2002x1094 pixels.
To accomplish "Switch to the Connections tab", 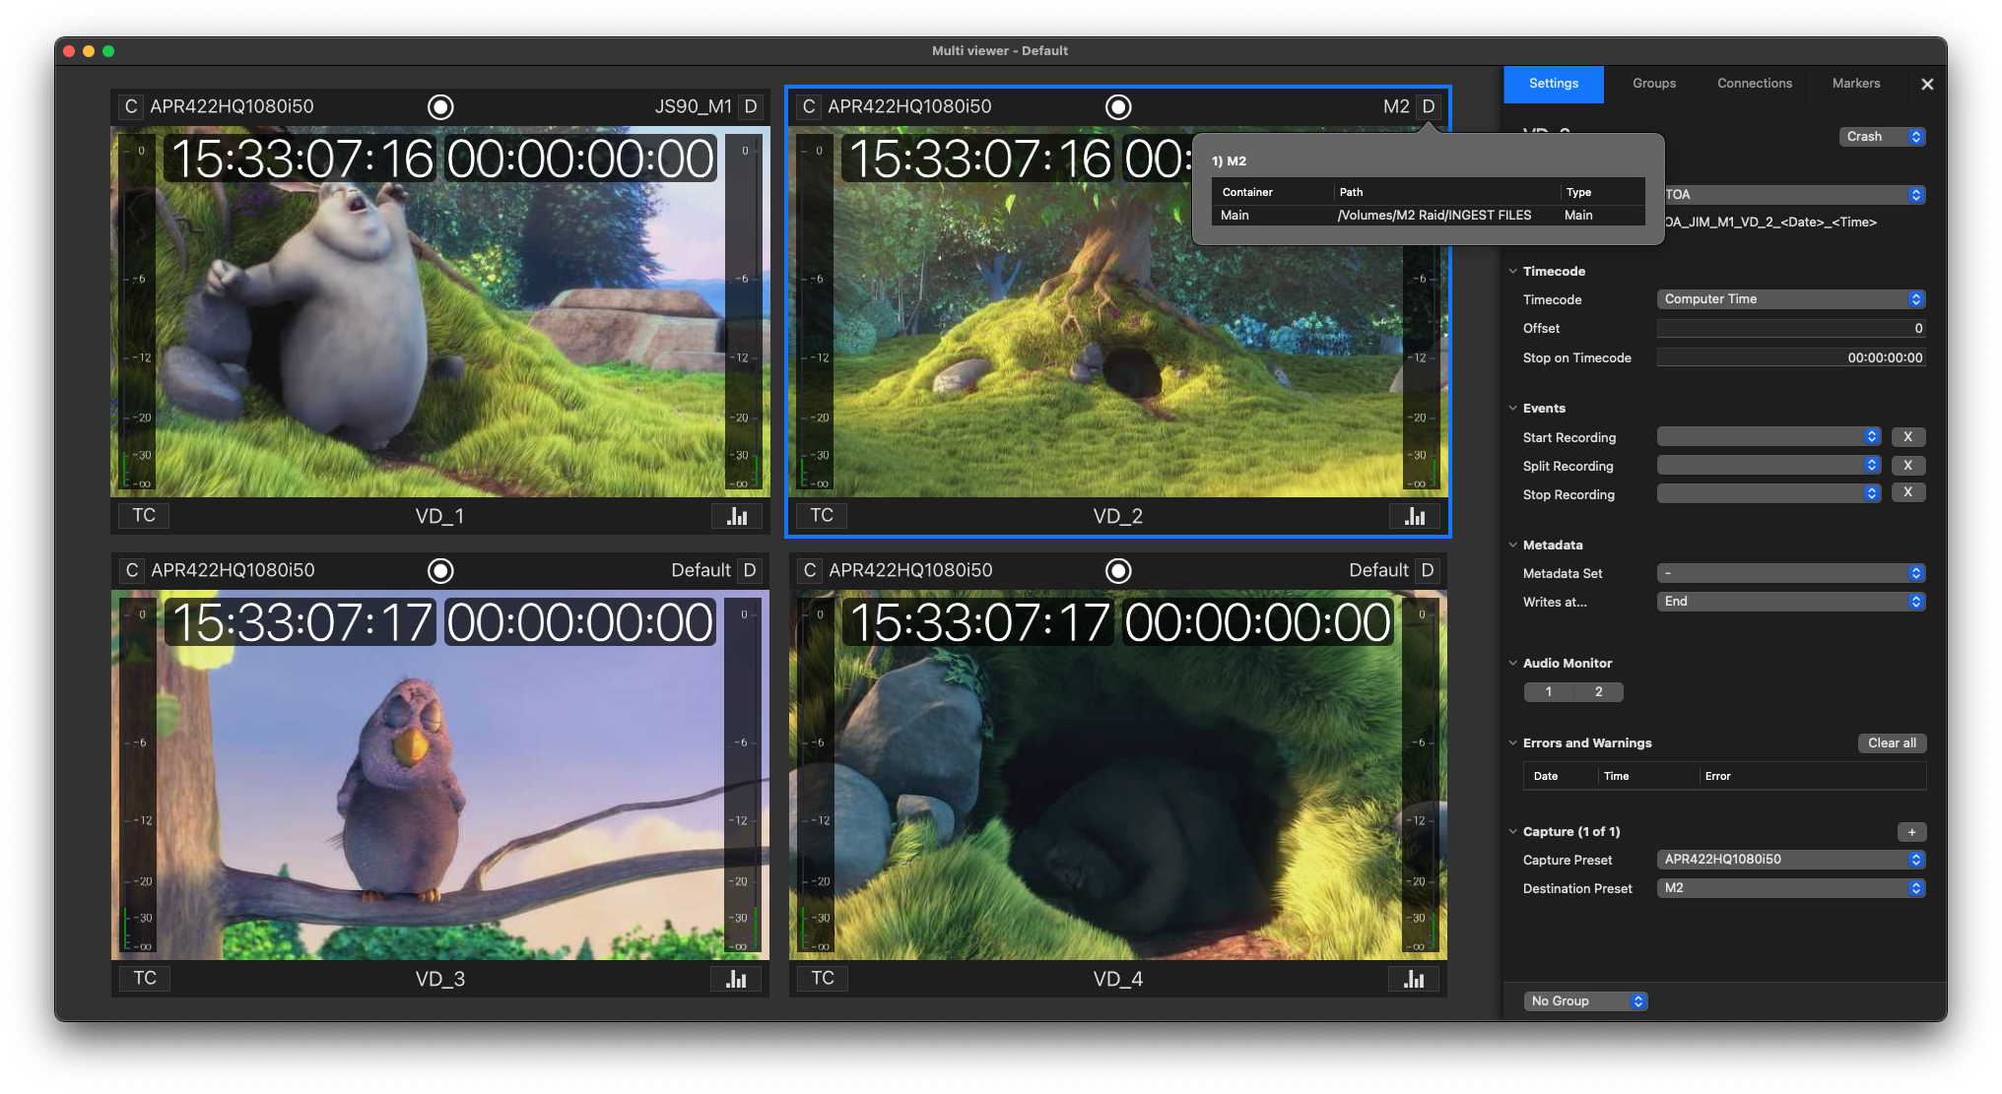I will (1755, 84).
